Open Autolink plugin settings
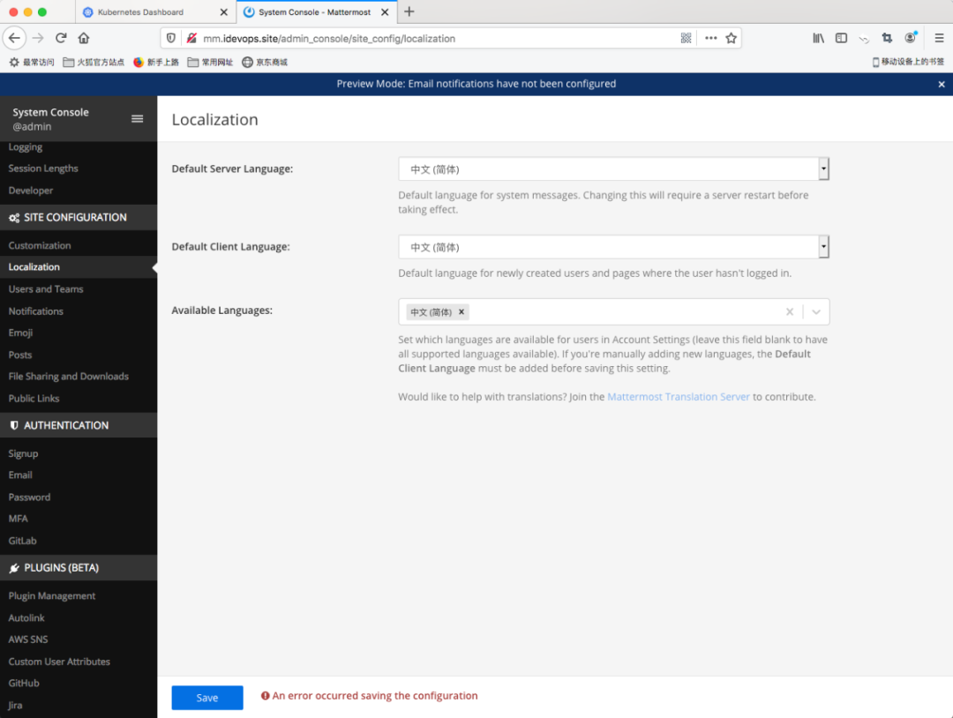This screenshot has height=718, width=953. 26,617
